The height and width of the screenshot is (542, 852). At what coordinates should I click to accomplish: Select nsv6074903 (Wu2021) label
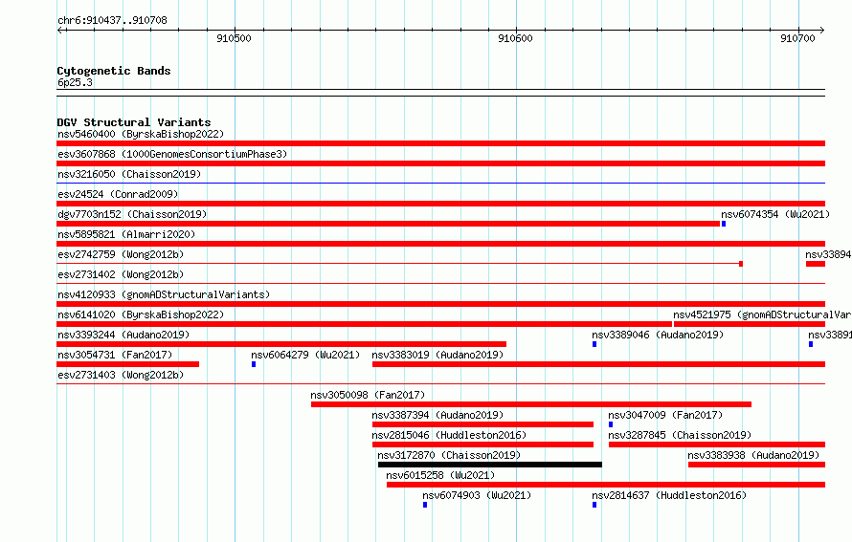tap(477, 495)
